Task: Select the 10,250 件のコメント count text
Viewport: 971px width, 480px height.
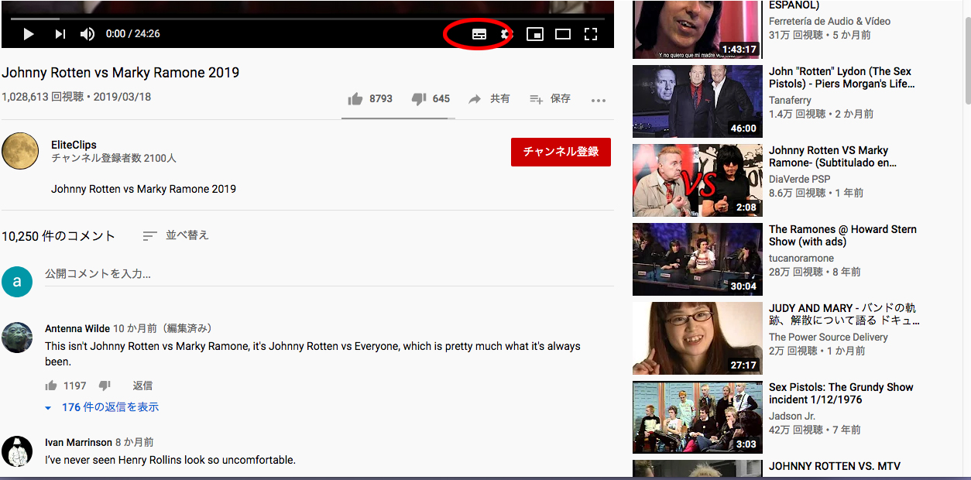Action: click(x=58, y=236)
